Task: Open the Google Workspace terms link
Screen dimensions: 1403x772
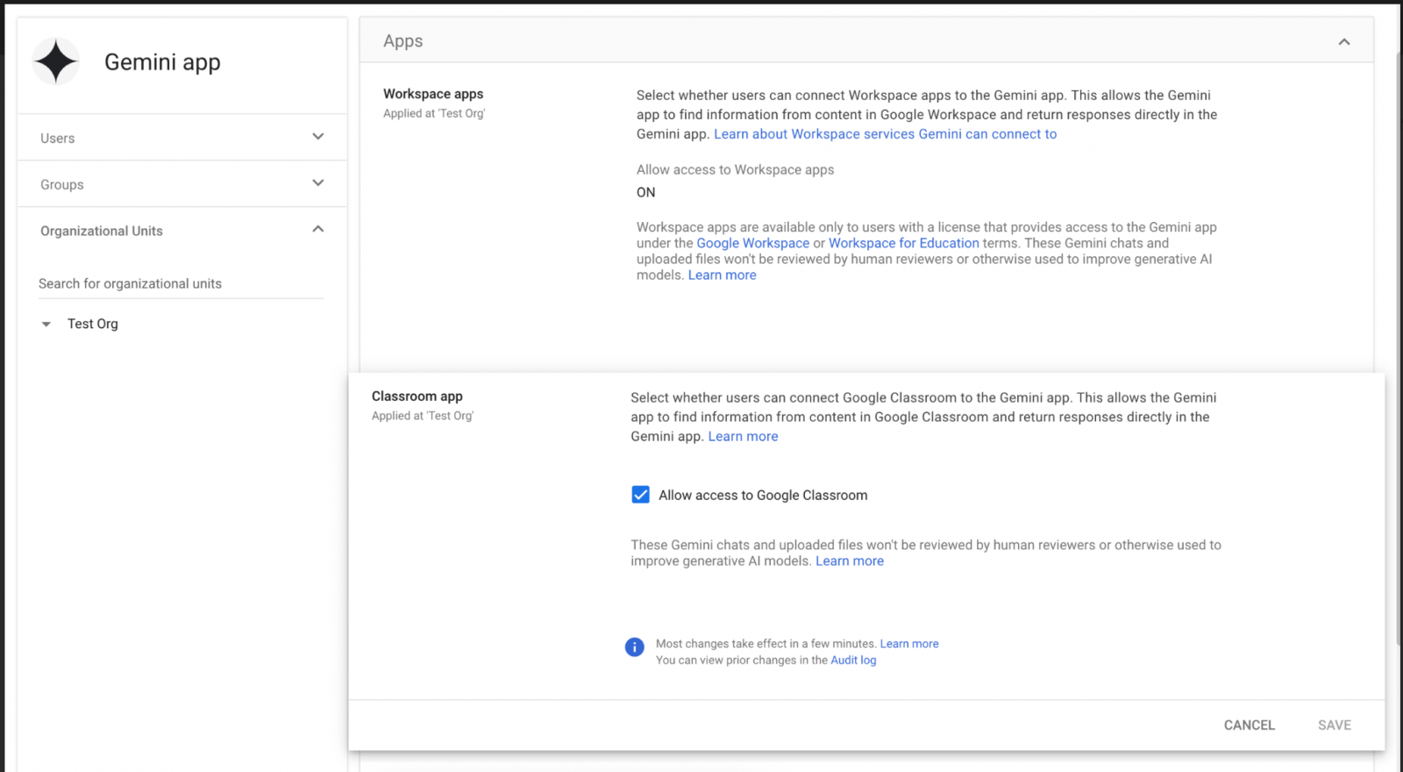Action: pyautogui.click(x=753, y=243)
